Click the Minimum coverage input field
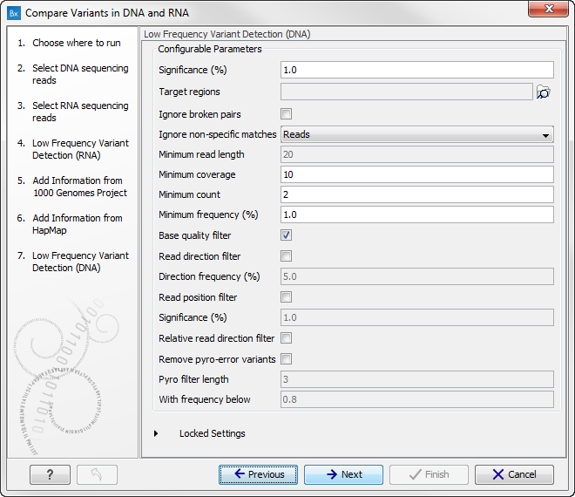This screenshot has width=575, height=497. [417, 174]
